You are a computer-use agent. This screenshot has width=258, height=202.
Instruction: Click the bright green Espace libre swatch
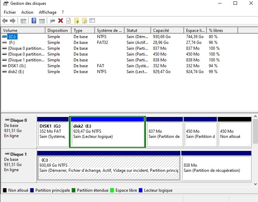point(112,190)
